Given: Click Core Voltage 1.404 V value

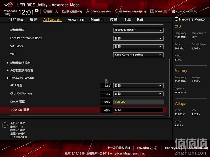Looking at the screenshot, I should pyautogui.click(x=196, y=48).
